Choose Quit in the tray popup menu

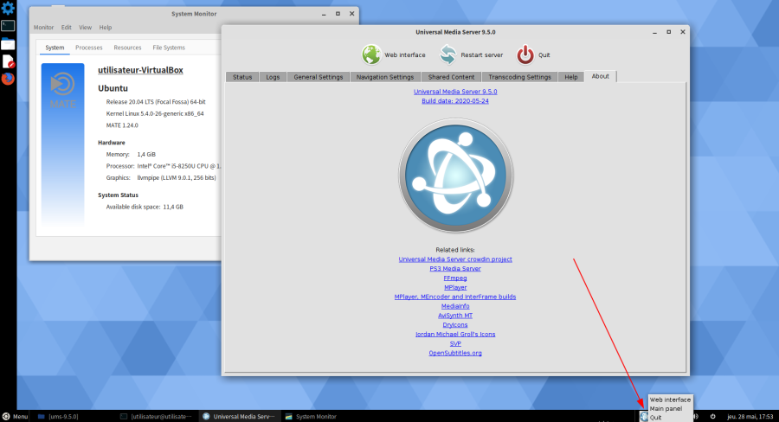coord(656,417)
